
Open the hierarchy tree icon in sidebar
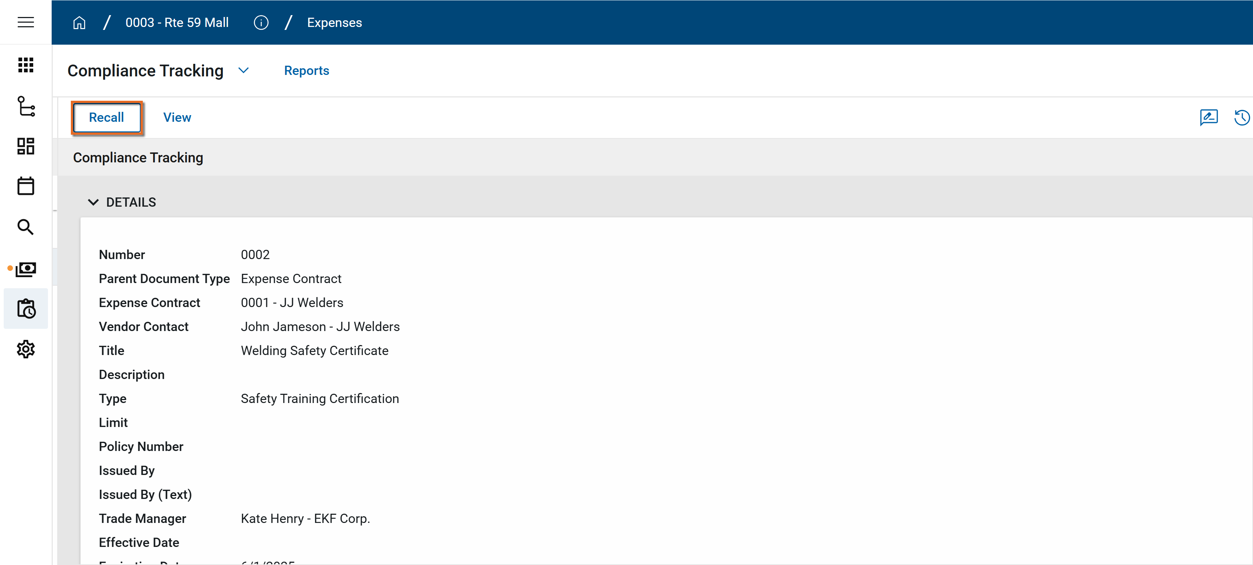pos(25,106)
